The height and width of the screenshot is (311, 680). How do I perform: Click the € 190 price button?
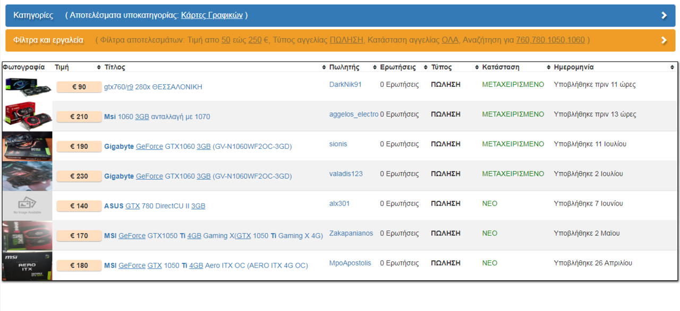coord(79,146)
